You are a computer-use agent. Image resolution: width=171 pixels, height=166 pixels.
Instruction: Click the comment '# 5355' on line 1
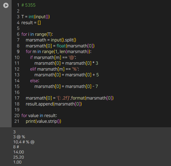click(x=28, y=5)
